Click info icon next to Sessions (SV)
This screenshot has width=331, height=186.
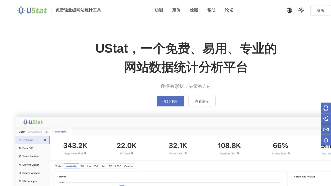[x=238, y=153]
